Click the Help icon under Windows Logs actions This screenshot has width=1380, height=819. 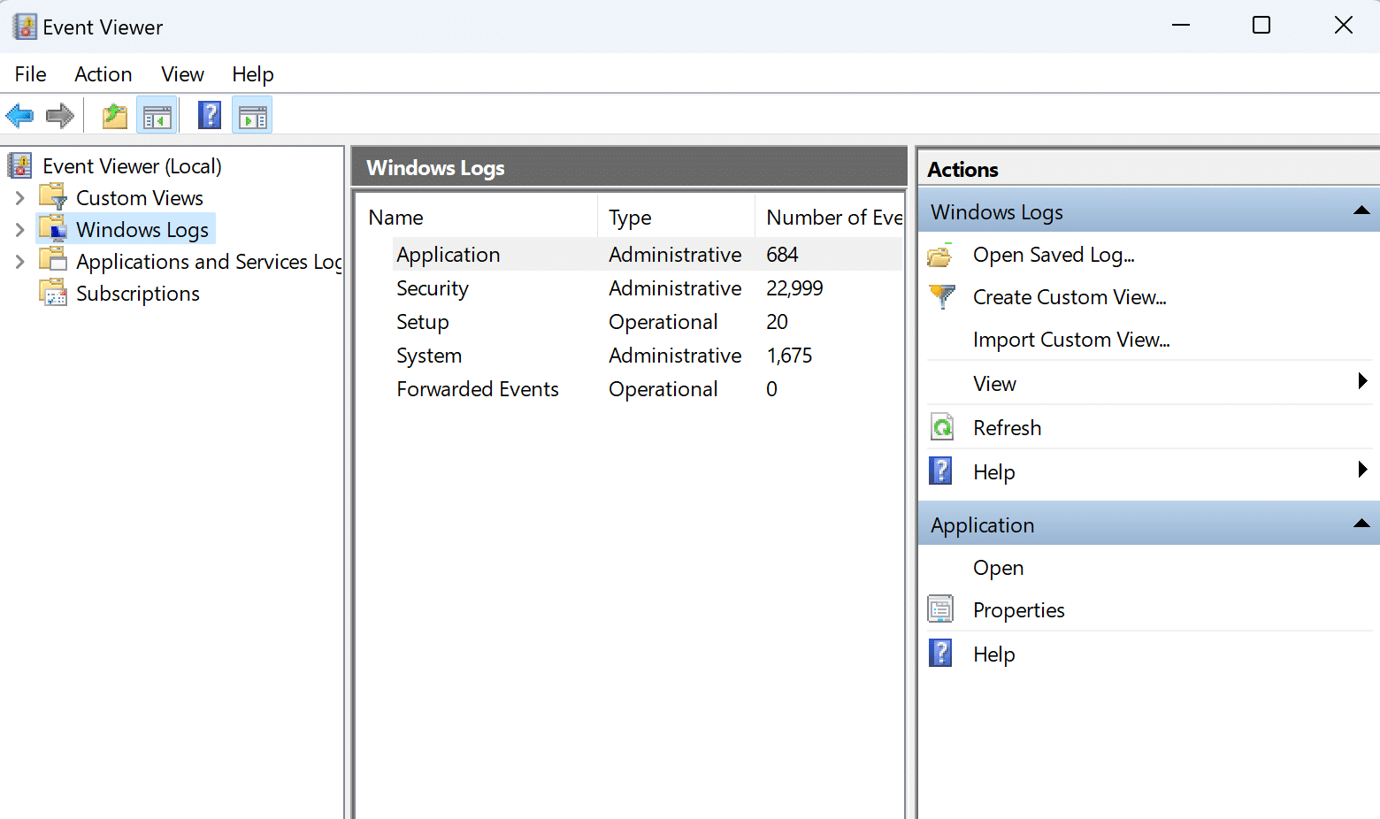tap(941, 471)
